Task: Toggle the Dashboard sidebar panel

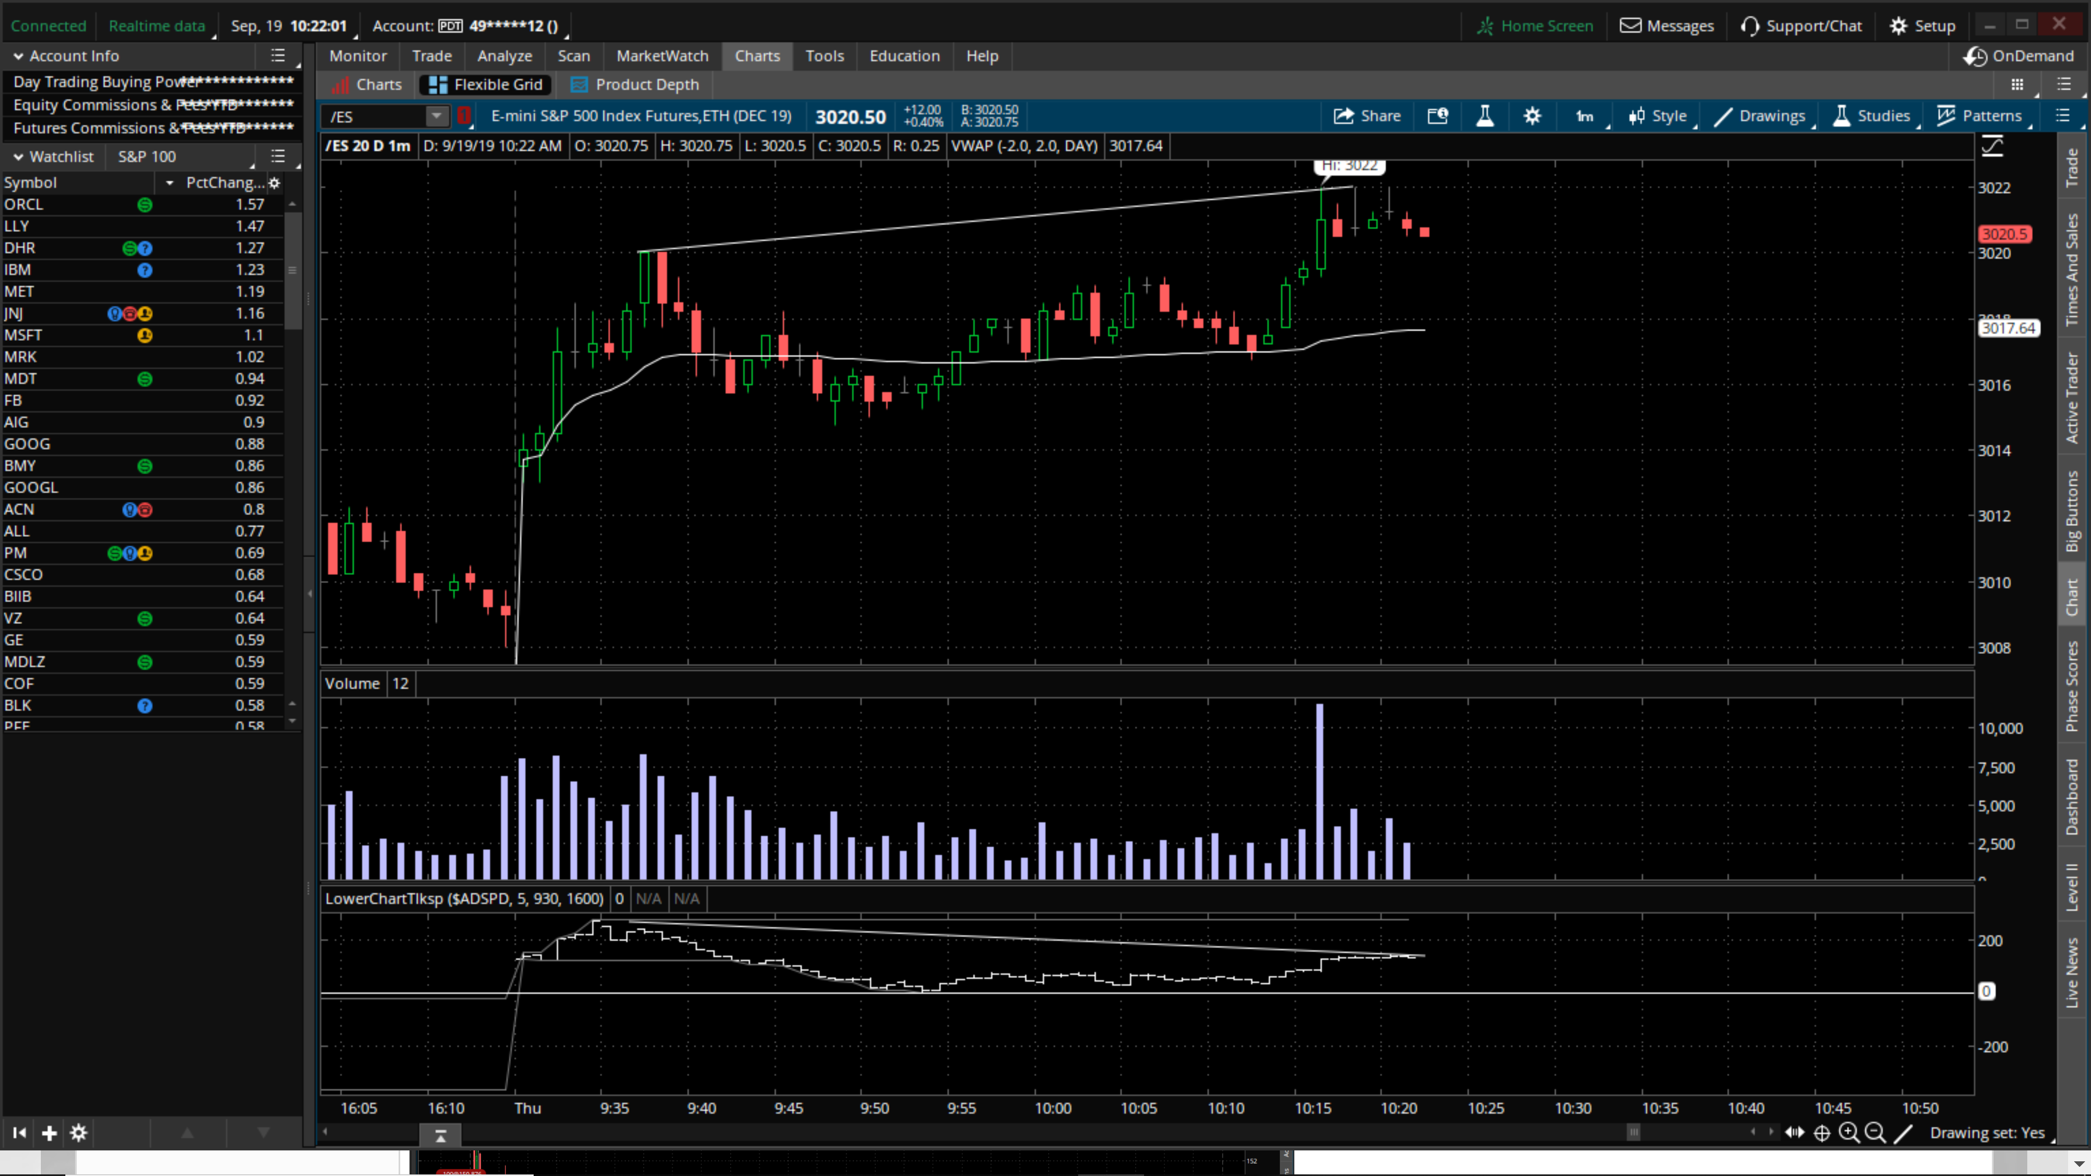Action: [2072, 797]
